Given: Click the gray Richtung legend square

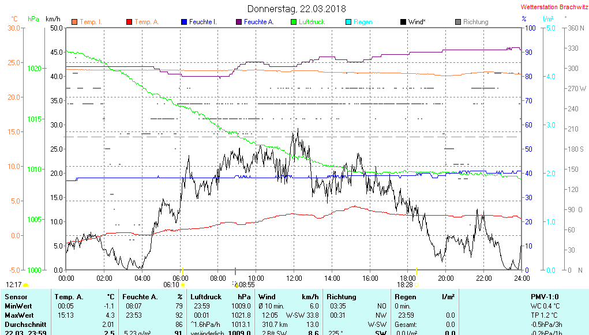Looking at the screenshot, I should point(457,22).
